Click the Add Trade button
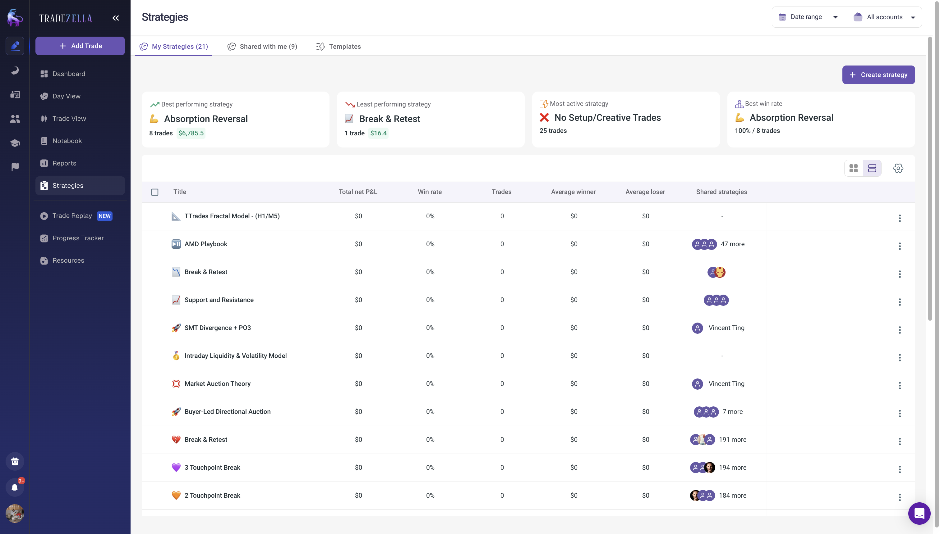 click(80, 46)
